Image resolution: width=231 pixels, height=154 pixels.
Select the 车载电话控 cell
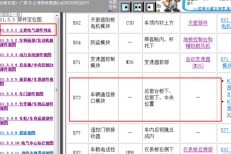coord(103,149)
